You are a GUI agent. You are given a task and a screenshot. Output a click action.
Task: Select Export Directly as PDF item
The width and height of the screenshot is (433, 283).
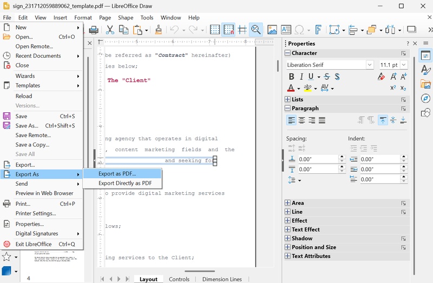coord(122,183)
